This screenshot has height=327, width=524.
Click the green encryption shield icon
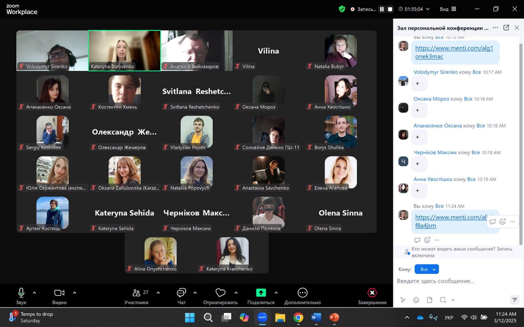click(x=342, y=9)
